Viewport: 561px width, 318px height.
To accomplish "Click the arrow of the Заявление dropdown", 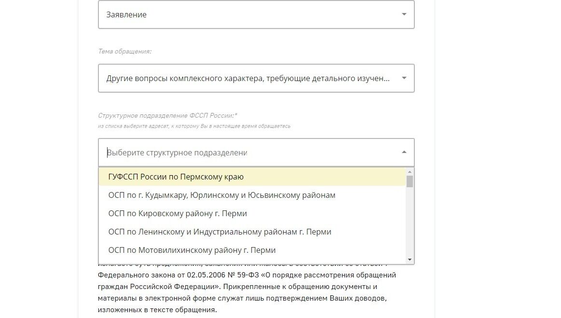I will [404, 14].
